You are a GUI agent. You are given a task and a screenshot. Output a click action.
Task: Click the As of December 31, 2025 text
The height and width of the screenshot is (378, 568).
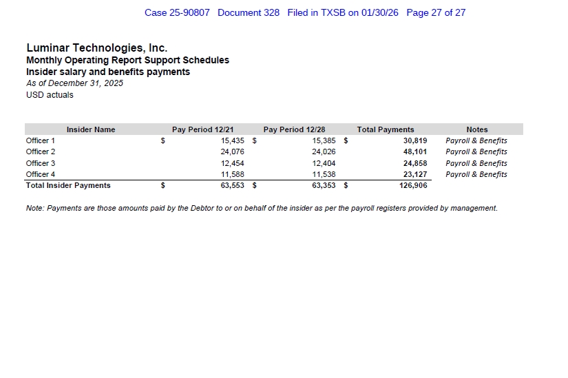(x=74, y=83)
